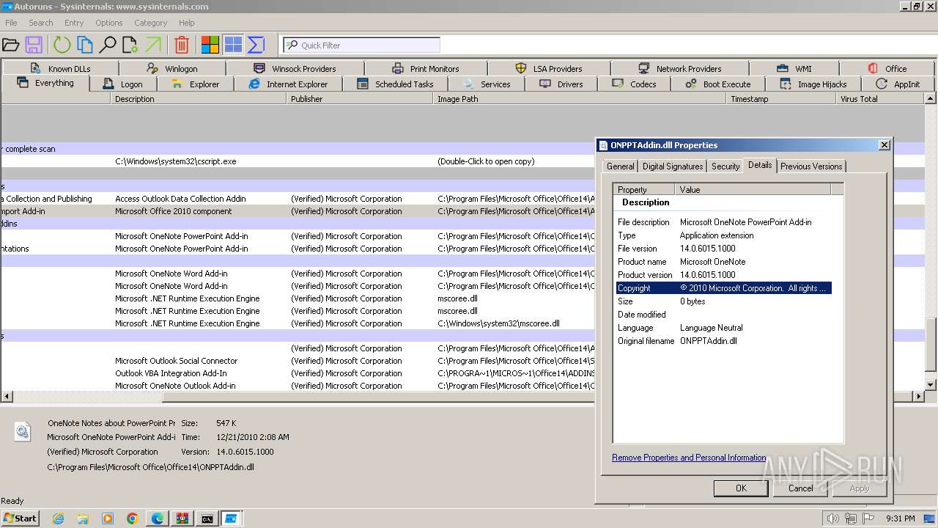Screen dimensions: 938x528
Task: Focus the Quick Filter search box
Action: pos(362,45)
